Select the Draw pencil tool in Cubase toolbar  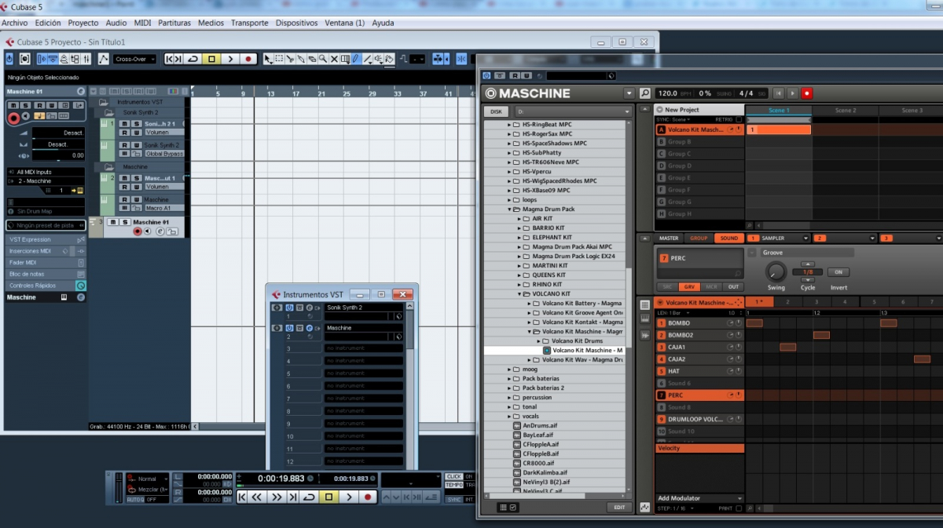point(356,59)
